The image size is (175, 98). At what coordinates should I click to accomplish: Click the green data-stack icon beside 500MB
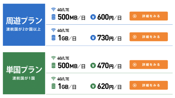(54, 65)
